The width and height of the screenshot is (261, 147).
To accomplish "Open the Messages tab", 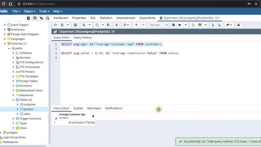I will (94, 108).
